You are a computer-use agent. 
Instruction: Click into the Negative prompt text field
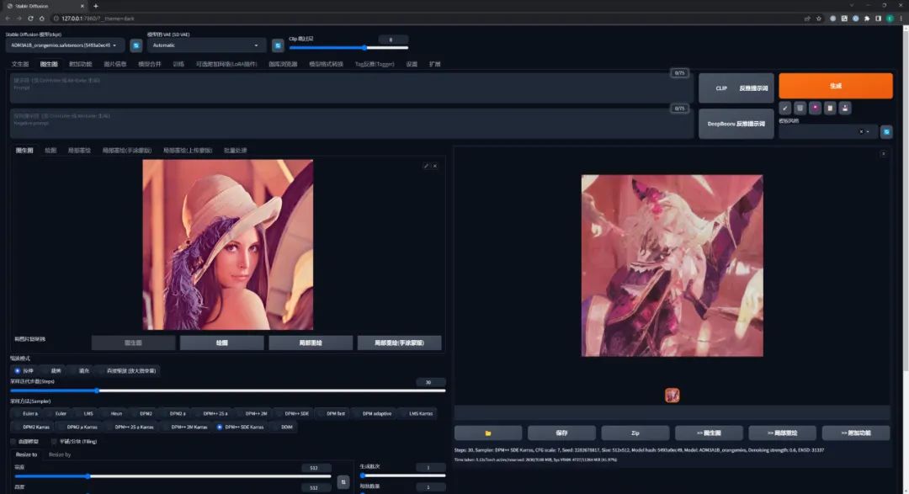coord(351,124)
